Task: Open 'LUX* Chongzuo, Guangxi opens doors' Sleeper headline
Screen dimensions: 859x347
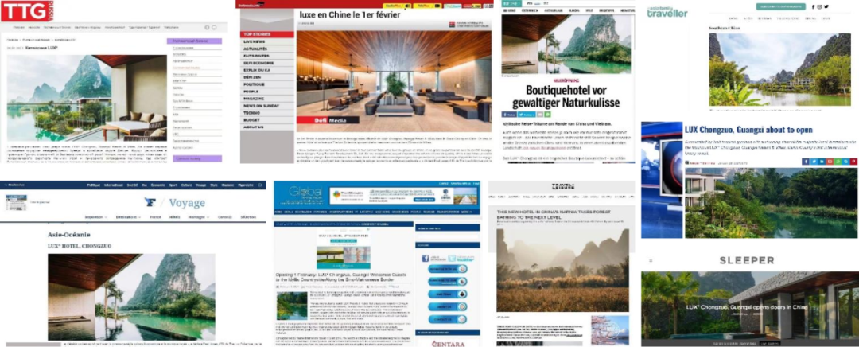Action: [747, 307]
